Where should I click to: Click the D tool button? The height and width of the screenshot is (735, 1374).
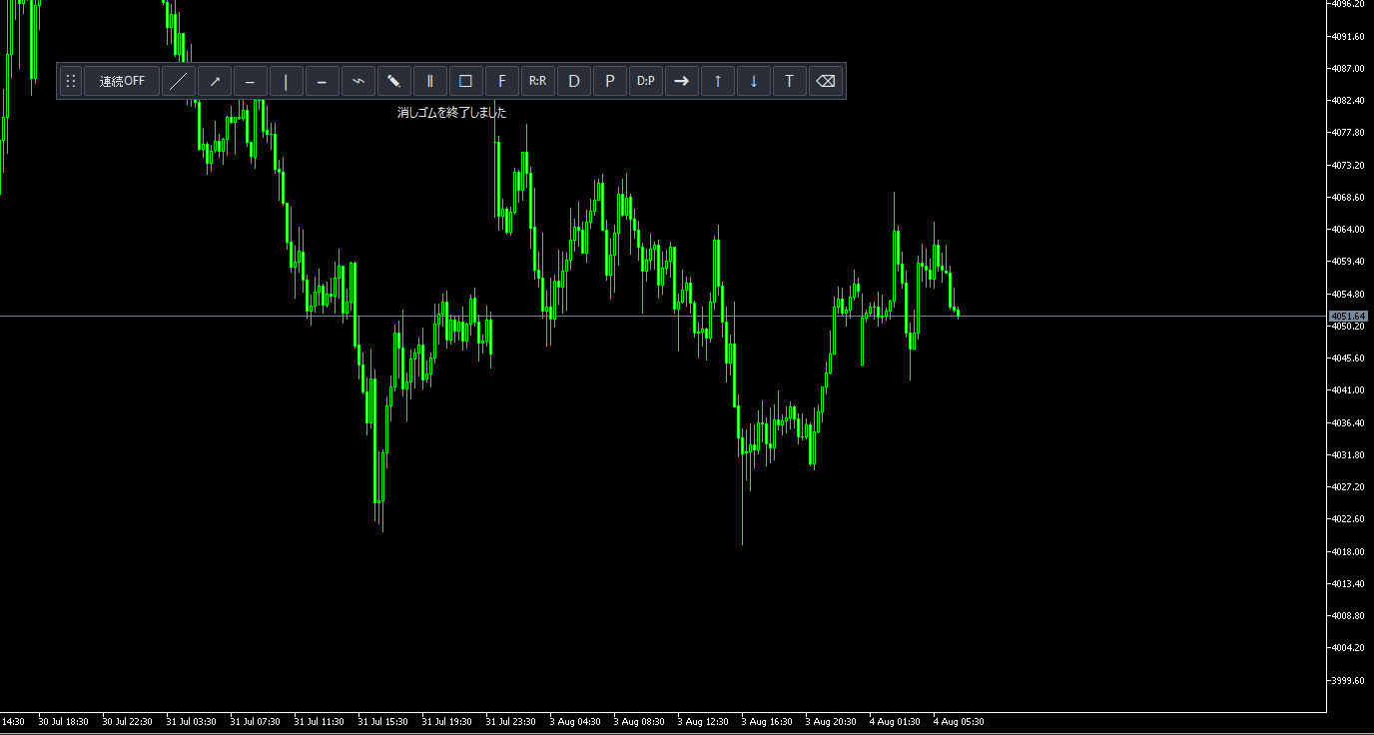574,81
